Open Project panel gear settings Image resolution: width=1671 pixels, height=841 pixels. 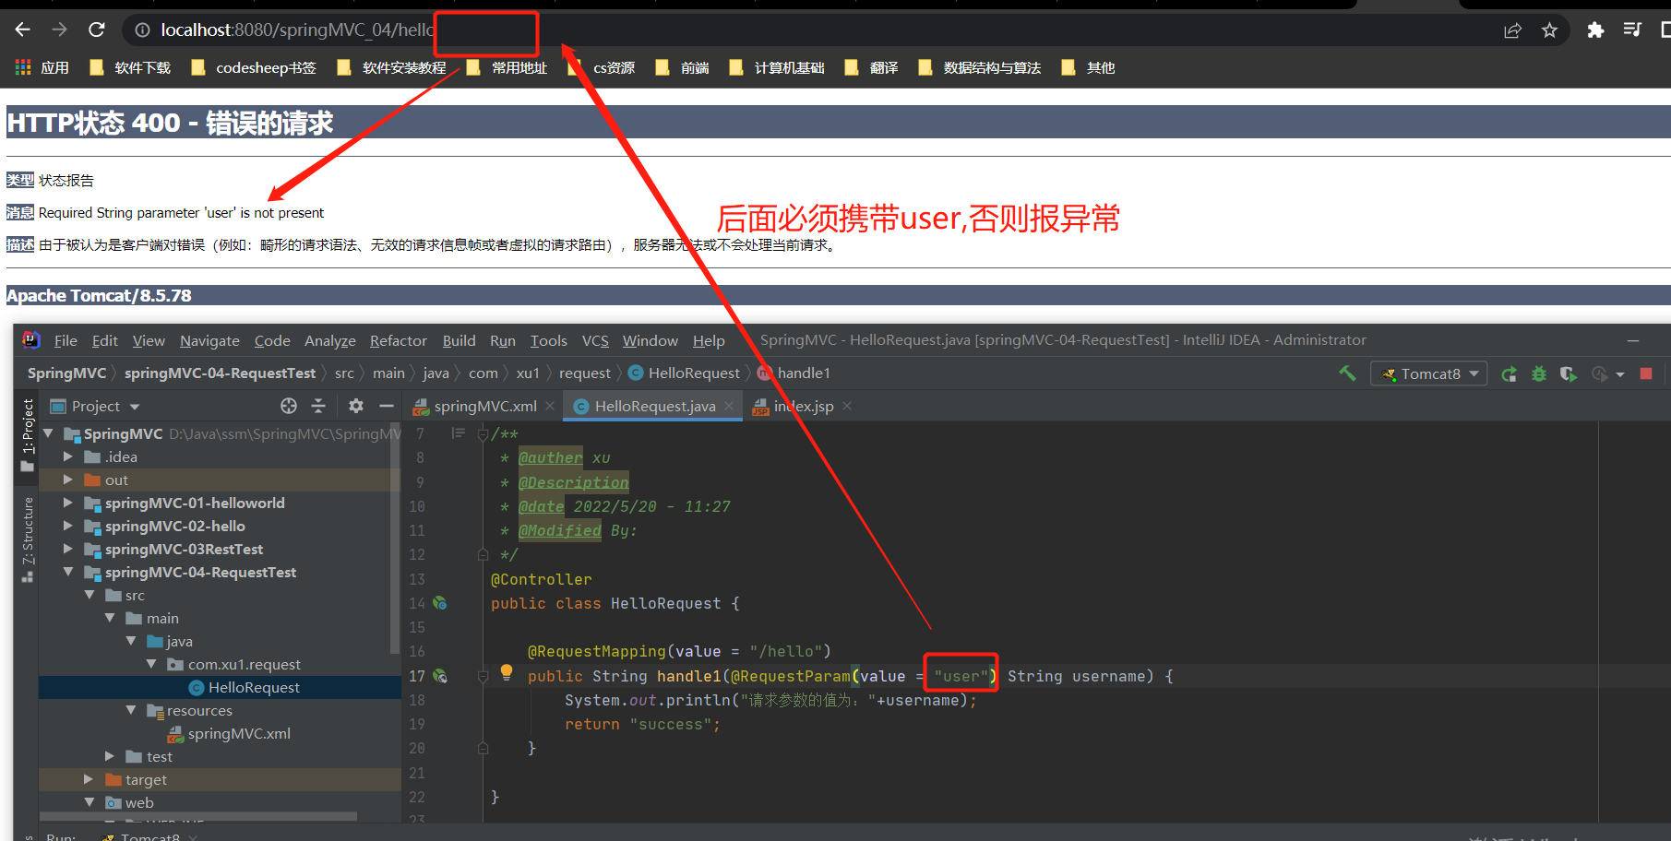[x=356, y=406]
